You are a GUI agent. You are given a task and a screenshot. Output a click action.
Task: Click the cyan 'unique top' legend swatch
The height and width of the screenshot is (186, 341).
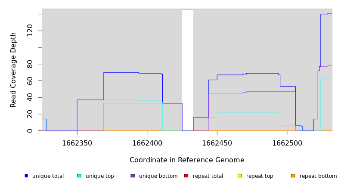(x=79, y=176)
